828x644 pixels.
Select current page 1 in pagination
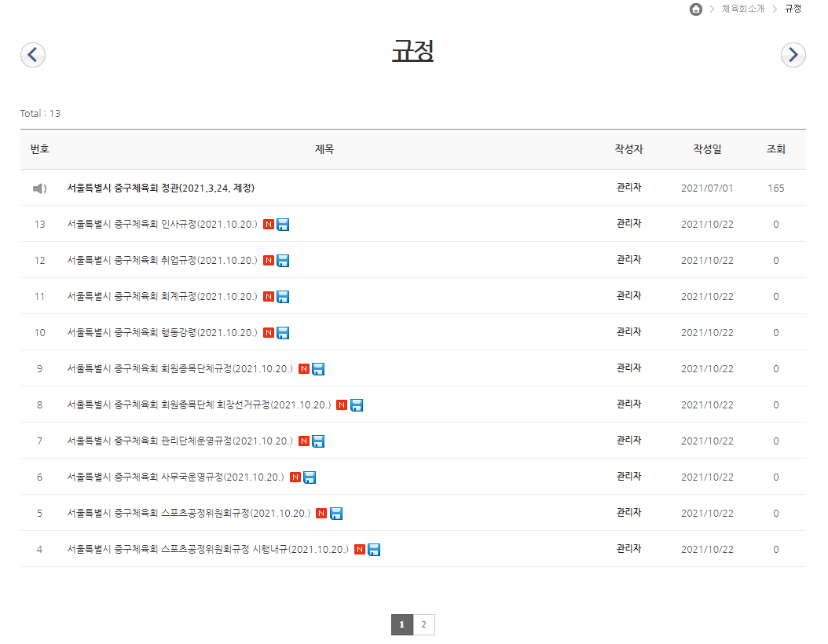pos(401,624)
